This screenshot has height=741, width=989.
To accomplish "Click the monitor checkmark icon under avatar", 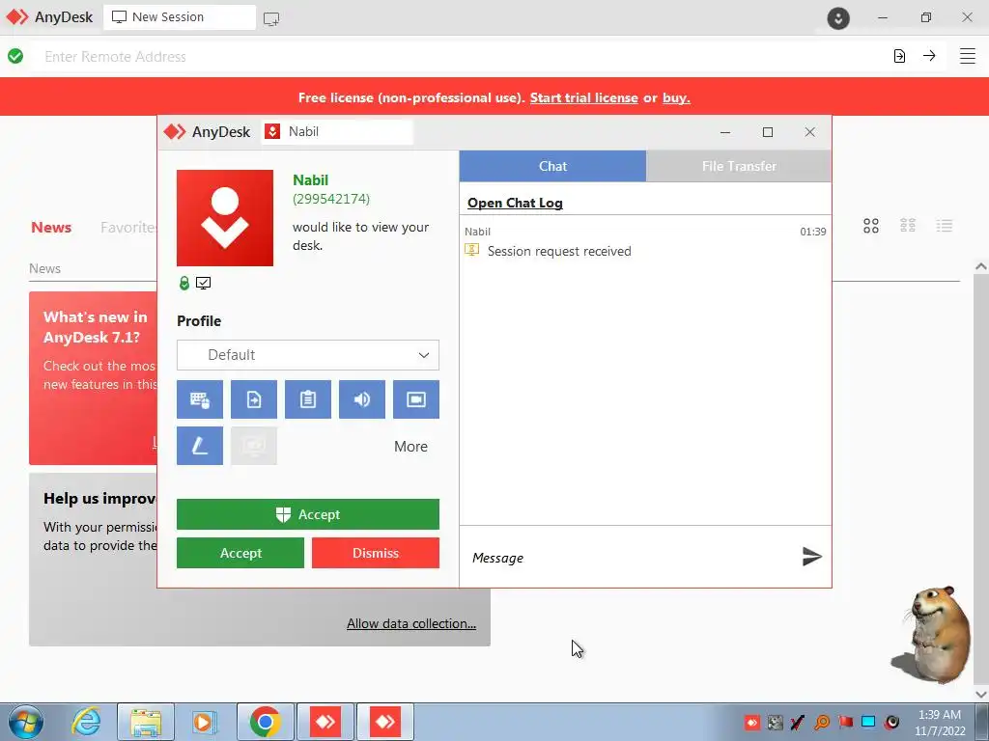I will 203,284.
